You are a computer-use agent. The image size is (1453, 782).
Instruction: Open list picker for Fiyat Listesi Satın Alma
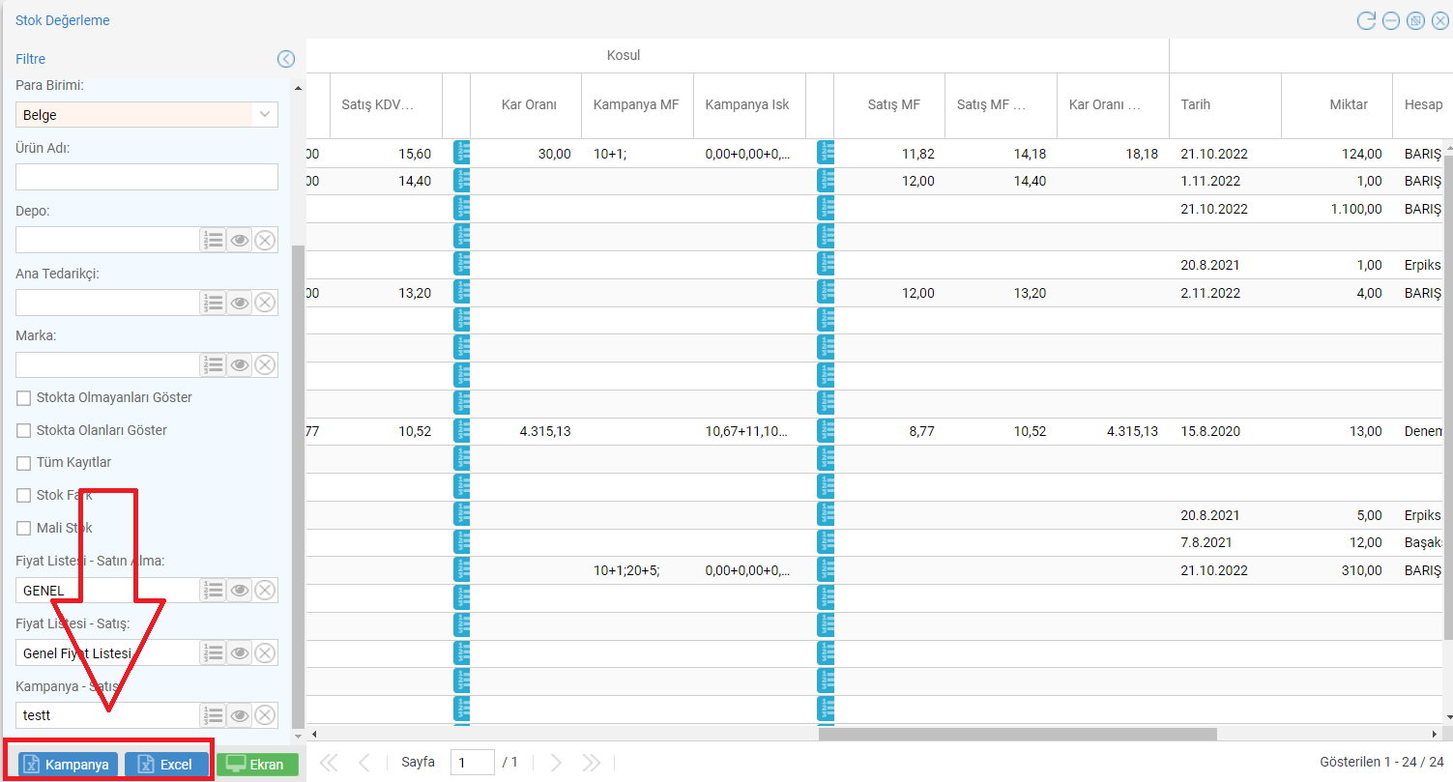coord(214,590)
